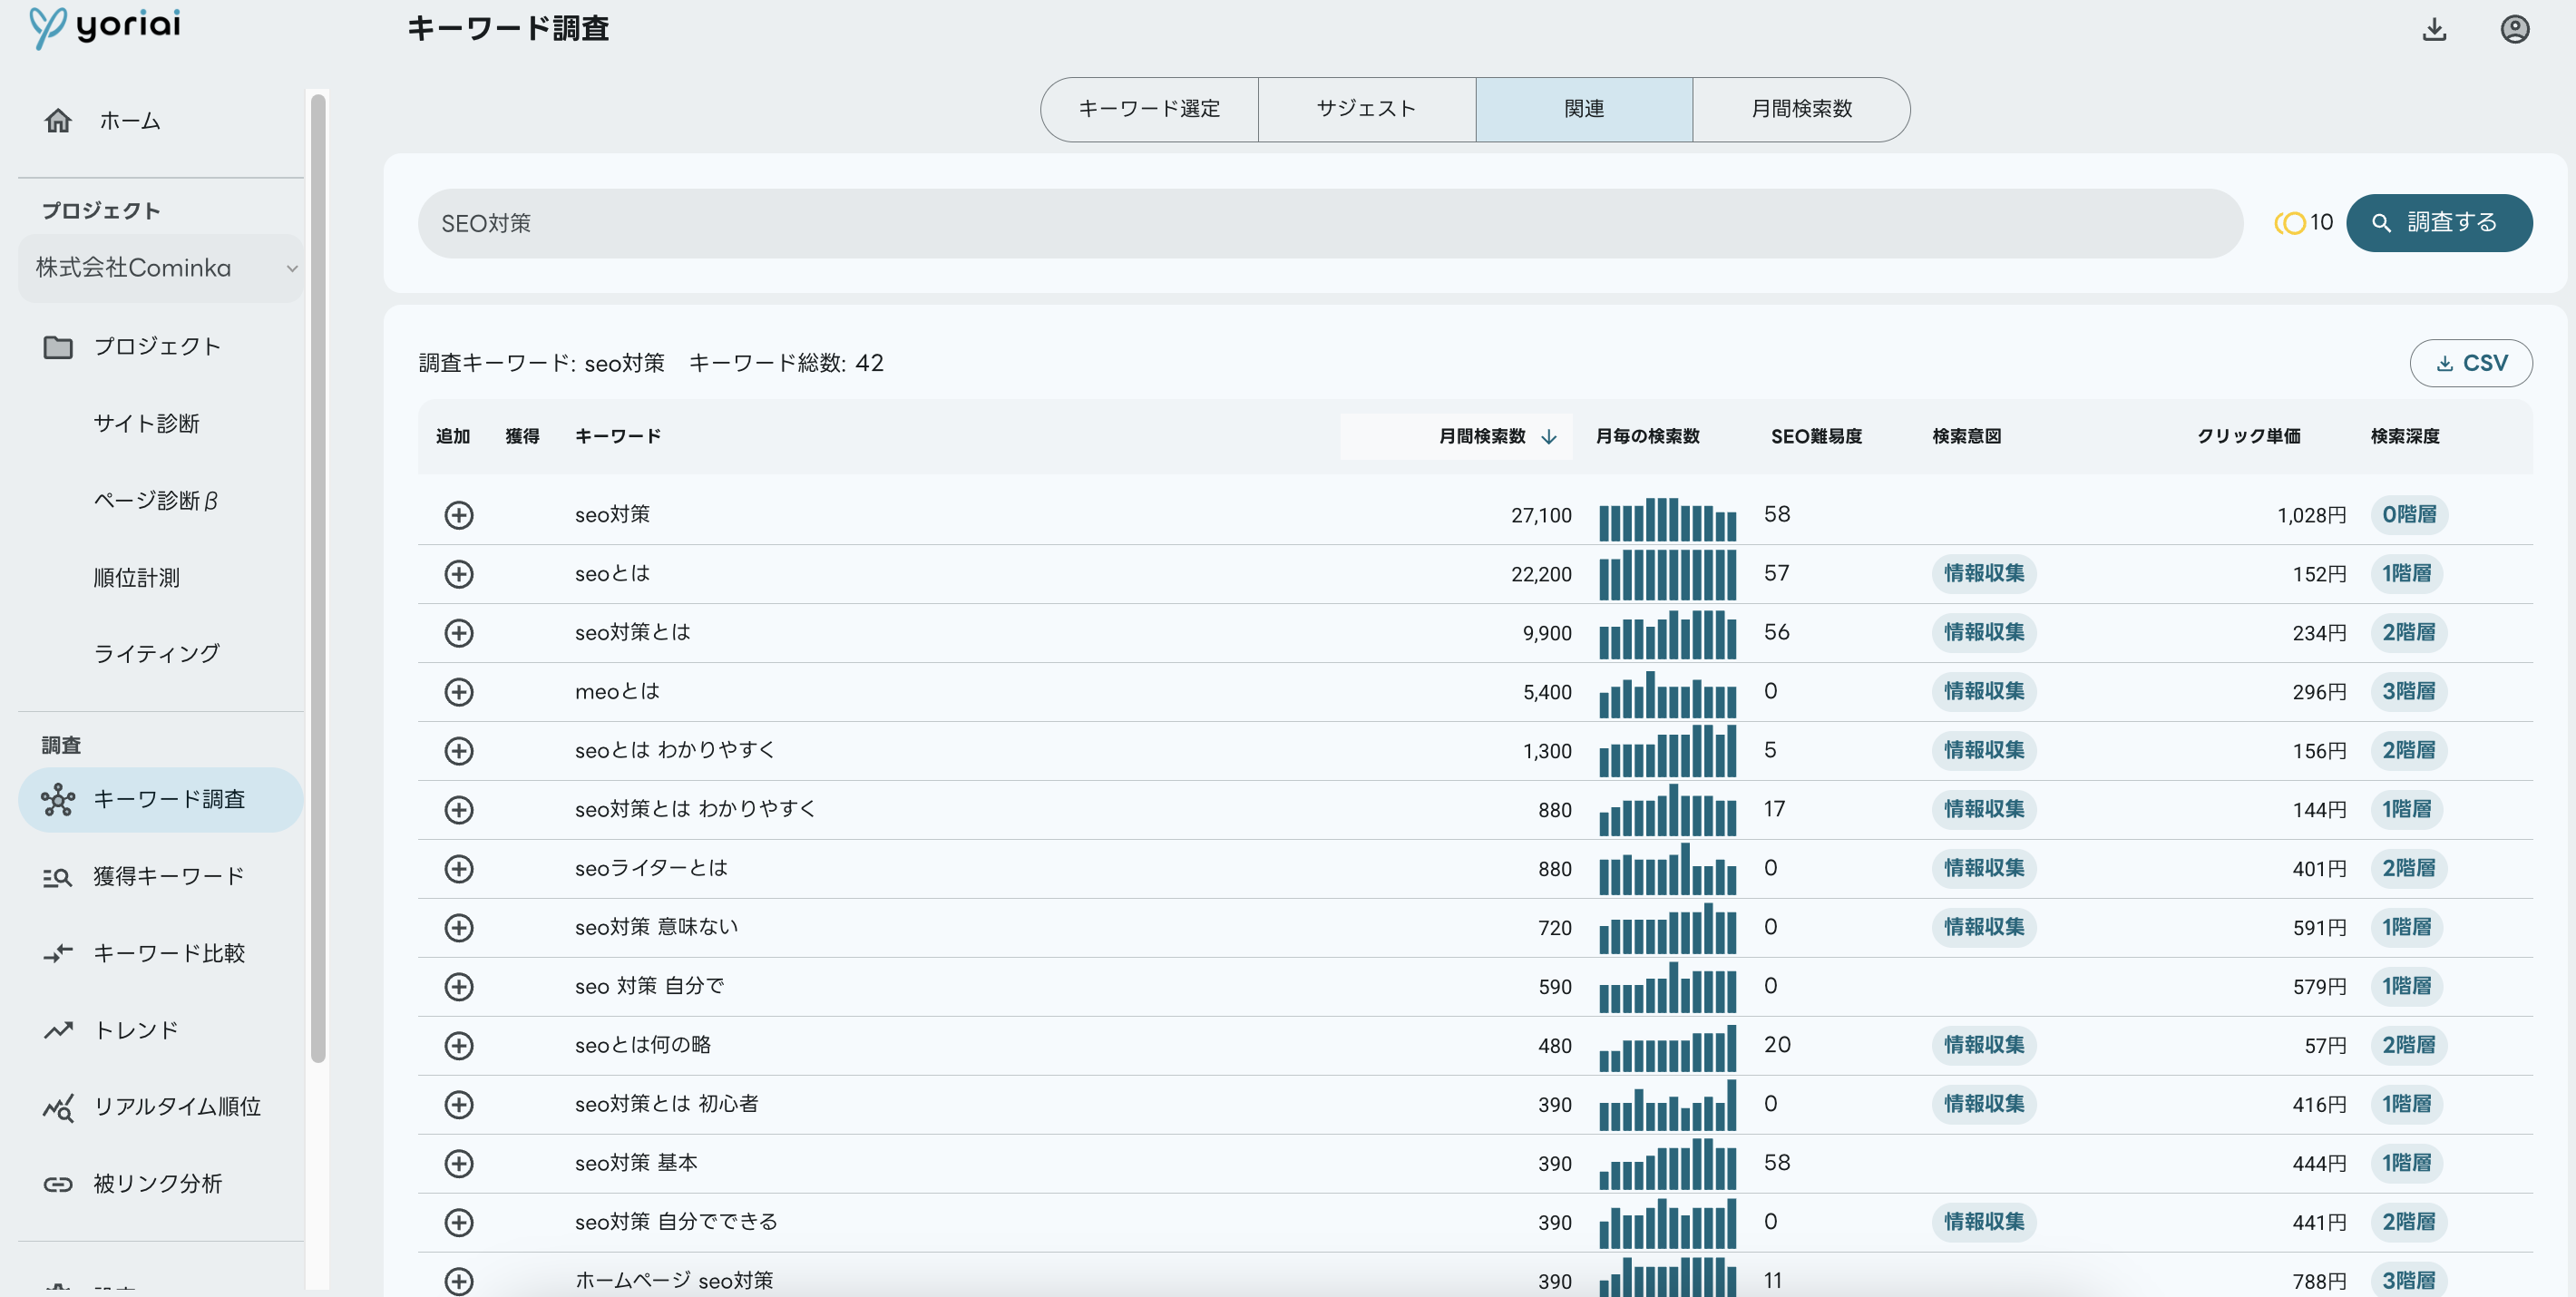
Task: Open プロジェクト folder item in sidebar
Action: (x=160, y=346)
